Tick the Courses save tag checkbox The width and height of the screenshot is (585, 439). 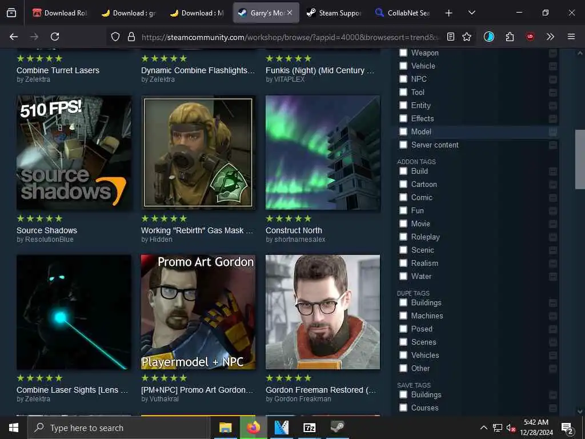pyautogui.click(x=403, y=408)
